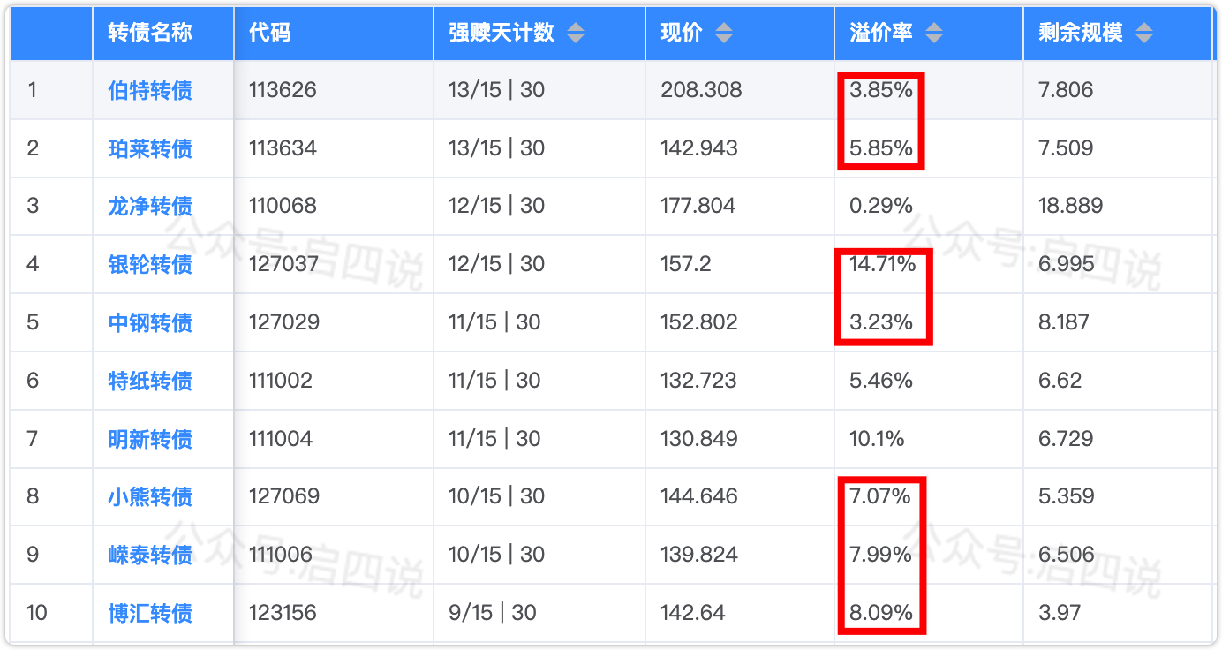View the 明新转债 bond page
Screen dimensions: 1222x650
click(150, 439)
